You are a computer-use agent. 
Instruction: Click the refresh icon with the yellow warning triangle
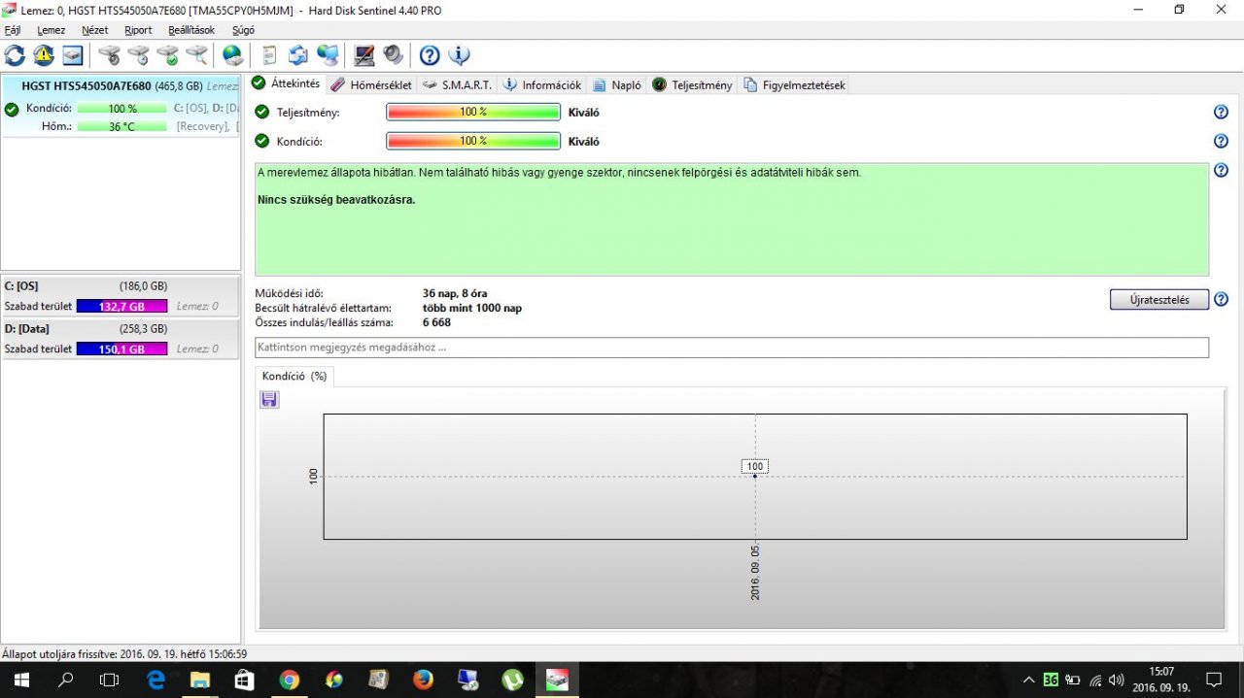44,55
